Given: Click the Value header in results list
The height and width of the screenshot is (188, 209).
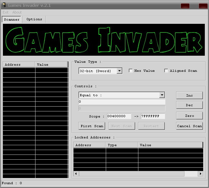Looking at the screenshot, I should [51, 64].
